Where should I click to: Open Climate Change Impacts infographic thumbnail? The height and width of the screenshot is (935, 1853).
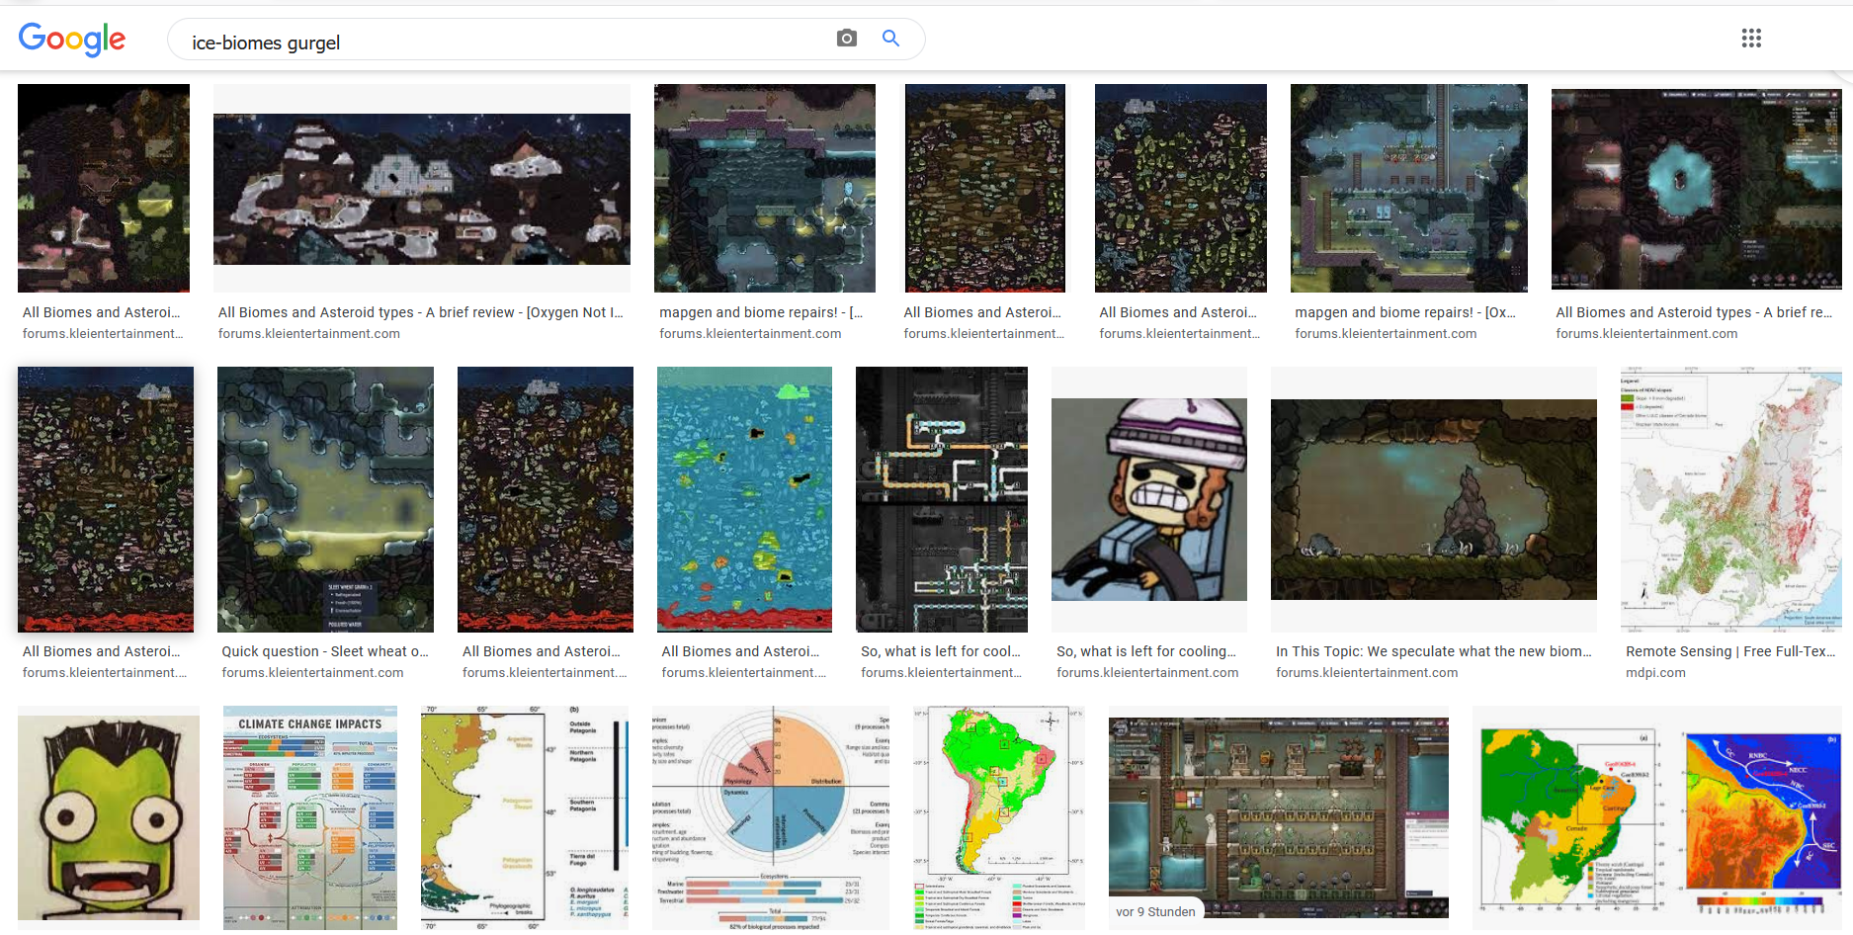tap(310, 817)
